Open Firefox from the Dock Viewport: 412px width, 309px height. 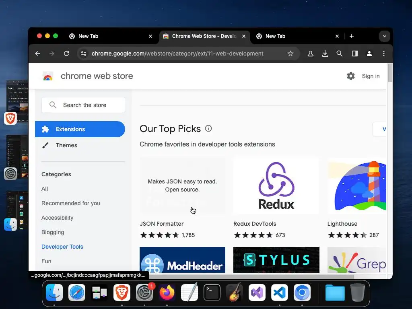pos(167,293)
